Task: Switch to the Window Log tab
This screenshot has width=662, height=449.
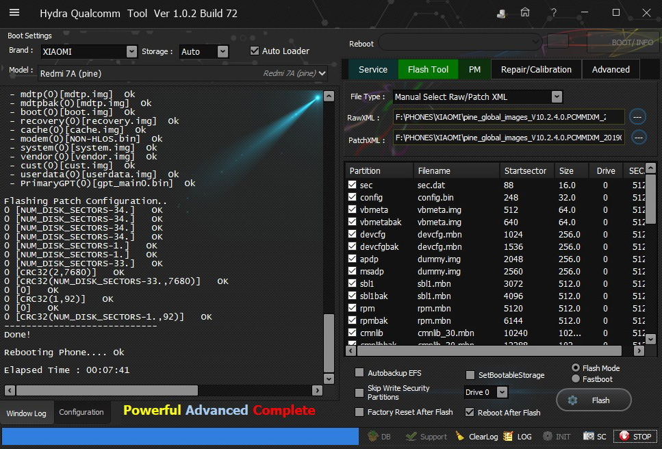Action: [27, 413]
